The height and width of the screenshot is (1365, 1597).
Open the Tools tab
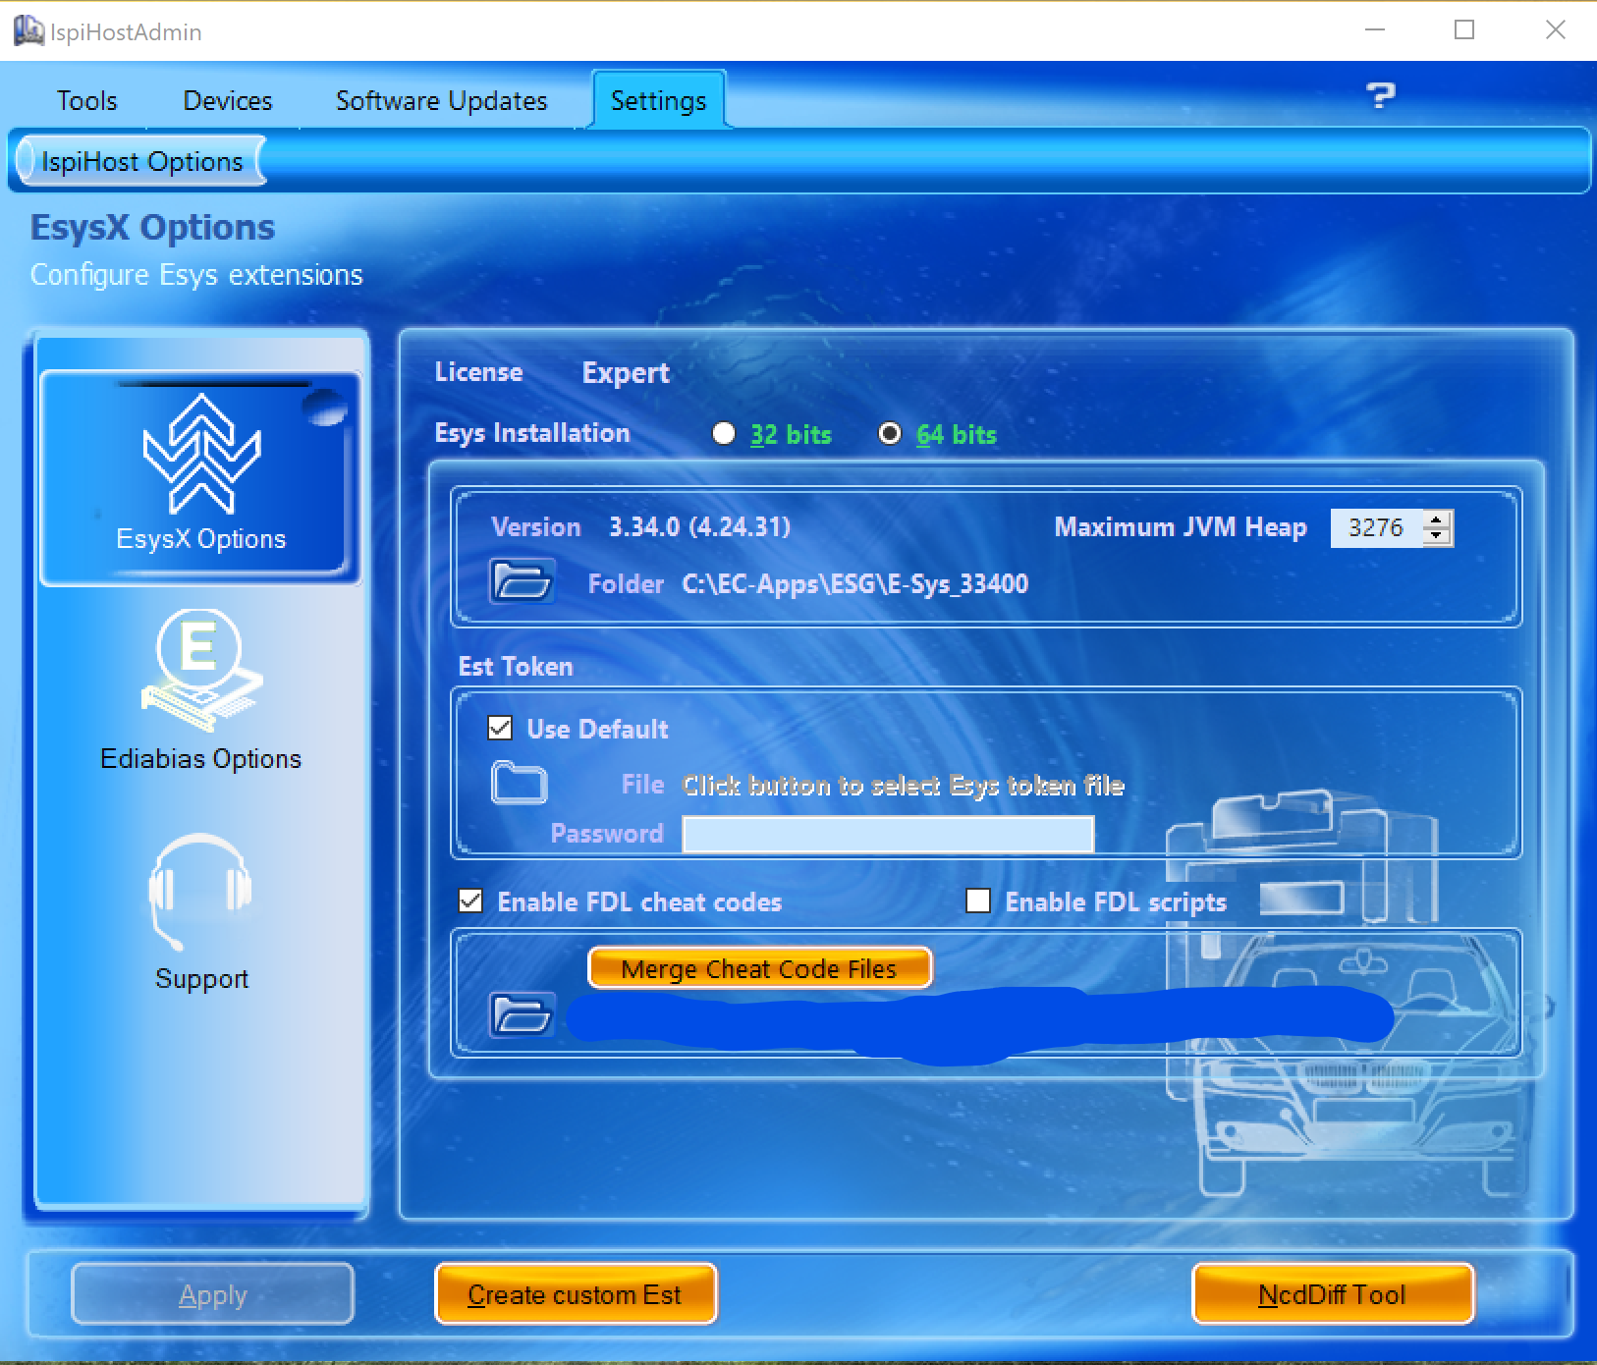pyautogui.click(x=86, y=101)
